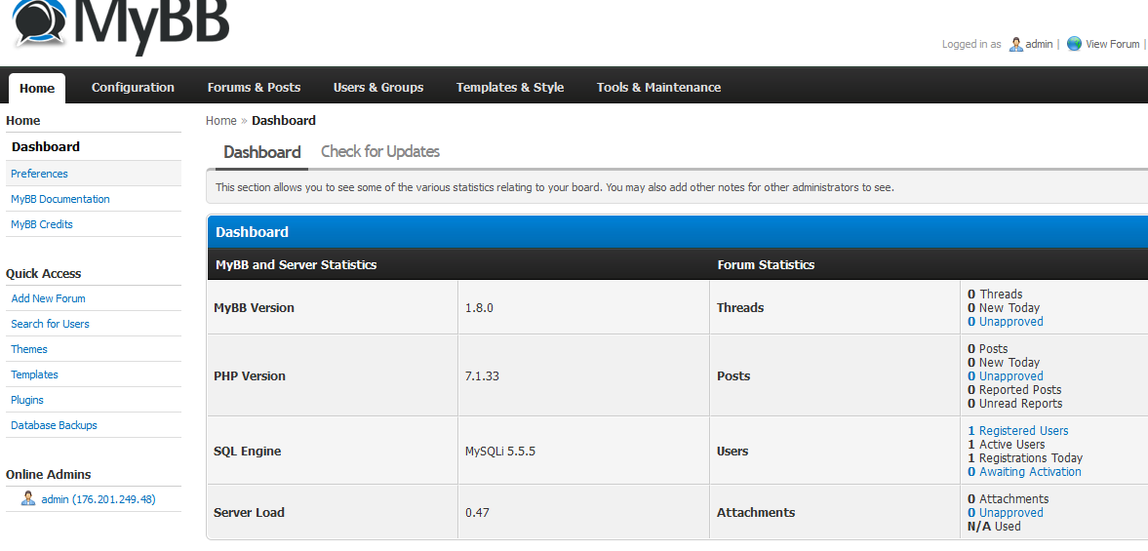1148x551 pixels.
Task: Open Search for Users link
Action: pyautogui.click(x=50, y=324)
